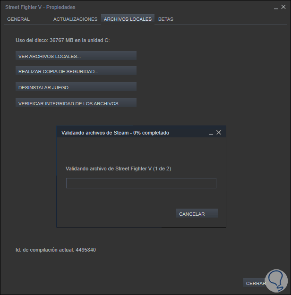Open the ACTUALIZACIONES tab
The width and height of the screenshot is (291, 295).
pyautogui.click(x=75, y=19)
